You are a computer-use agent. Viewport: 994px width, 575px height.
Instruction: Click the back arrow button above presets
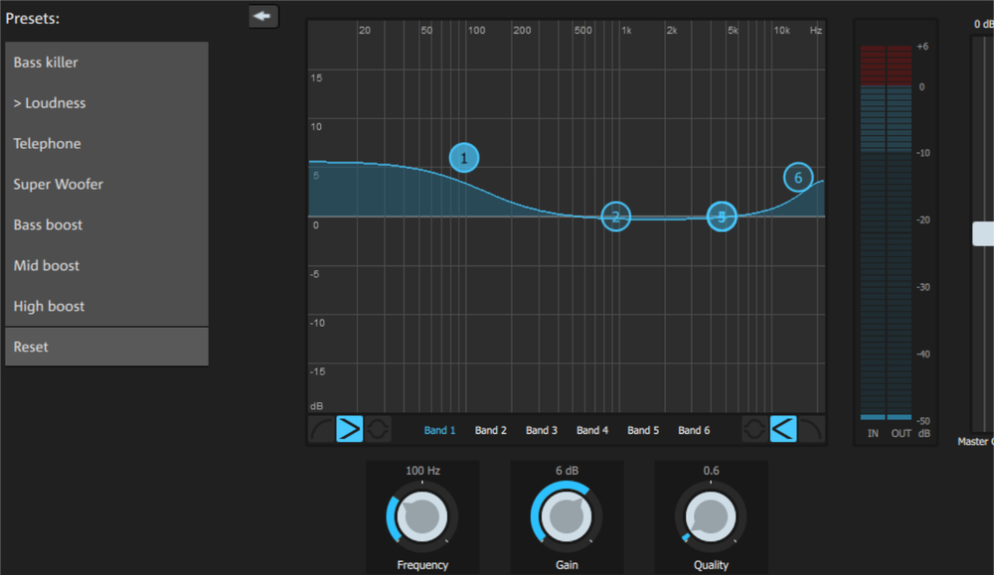(x=263, y=16)
